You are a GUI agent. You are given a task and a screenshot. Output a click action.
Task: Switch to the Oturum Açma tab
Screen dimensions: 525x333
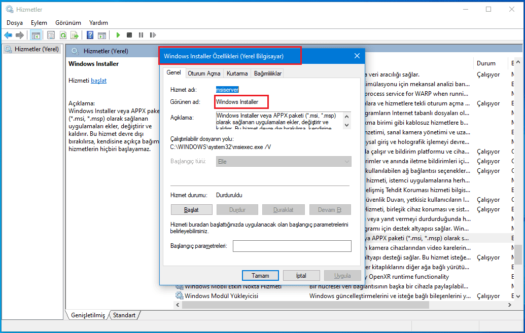coord(204,73)
